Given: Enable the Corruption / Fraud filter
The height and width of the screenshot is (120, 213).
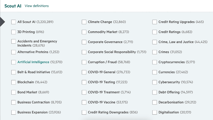Looking at the screenshot, I should click(84, 62).
